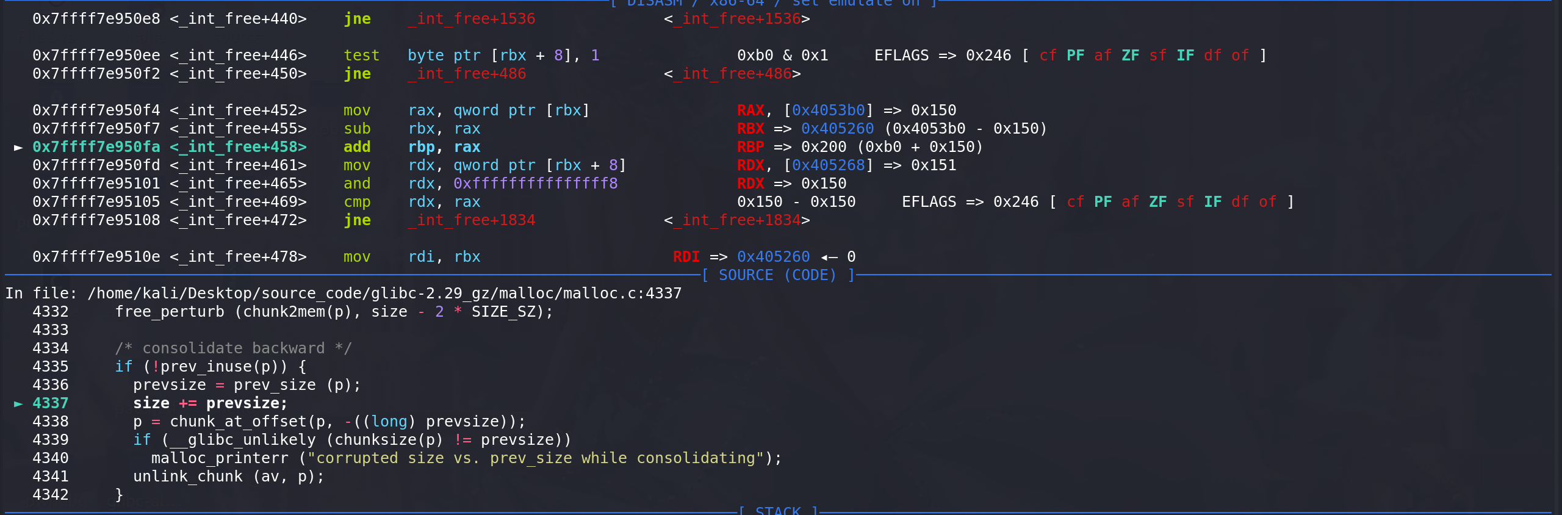Click the current instruction address 0x7ffff7e950fa
This screenshot has height=515, width=1562.
pos(96,147)
